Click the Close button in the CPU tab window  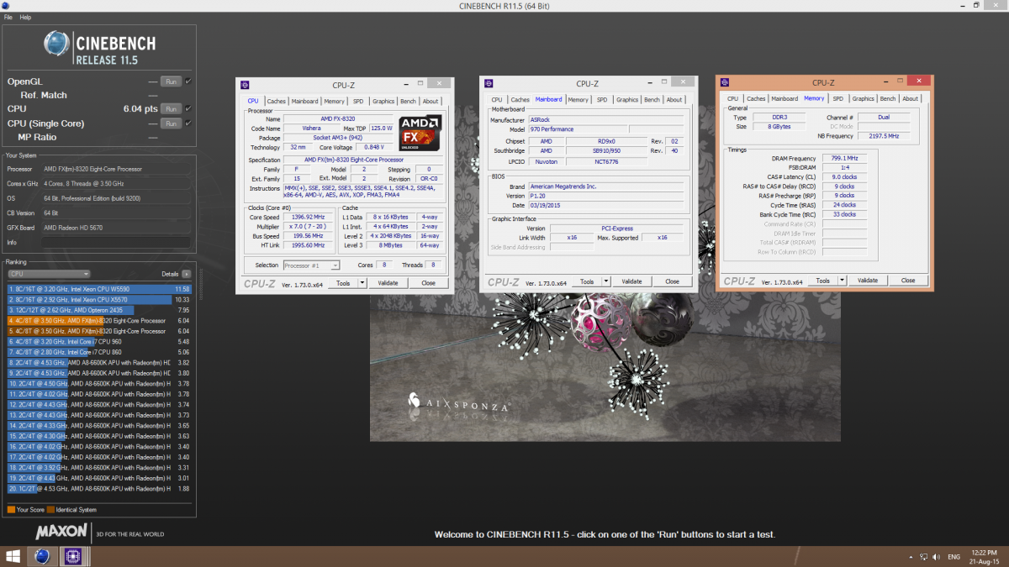point(429,283)
